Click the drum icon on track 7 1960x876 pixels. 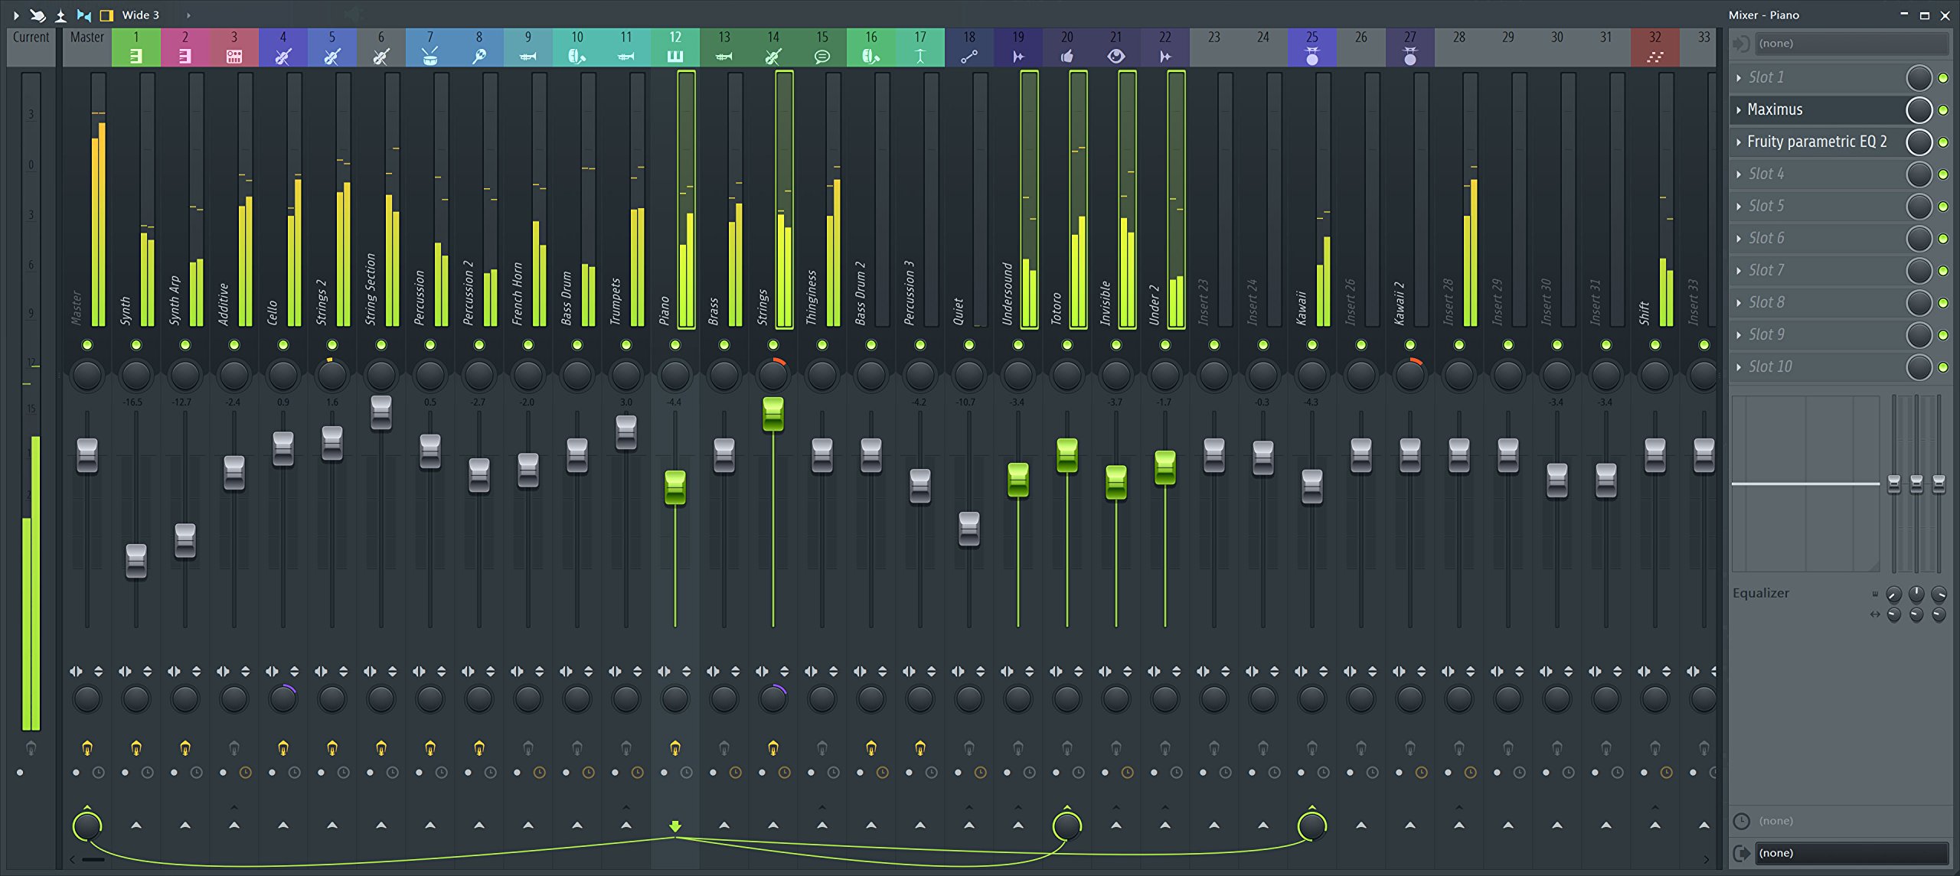point(430,56)
